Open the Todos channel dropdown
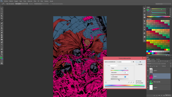 [x=112, y=65]
